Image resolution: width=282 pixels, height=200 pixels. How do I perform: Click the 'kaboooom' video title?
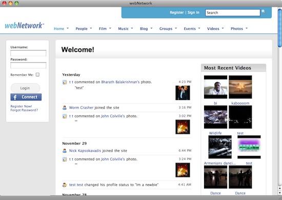pos(240,103)
